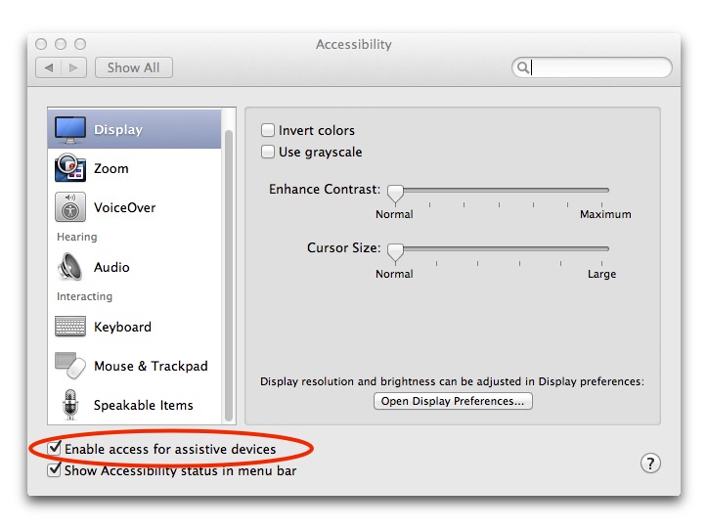Open the Keyboard pane icon

coord(70,327)
